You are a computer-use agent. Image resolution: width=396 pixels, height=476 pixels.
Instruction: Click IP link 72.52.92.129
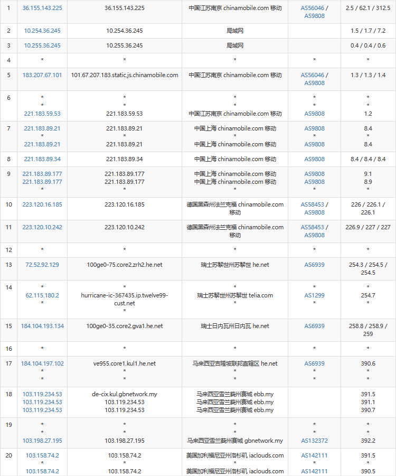(x=42, y=265)
